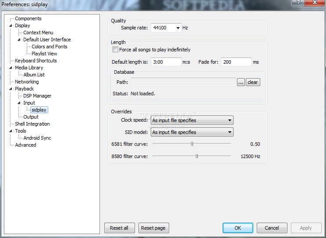Select Media Library label in tree

pyautogui.click(x=29, y=68)
